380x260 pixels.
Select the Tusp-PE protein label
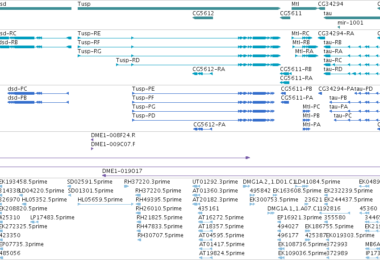pyautogui.click(x=143, y=89)
